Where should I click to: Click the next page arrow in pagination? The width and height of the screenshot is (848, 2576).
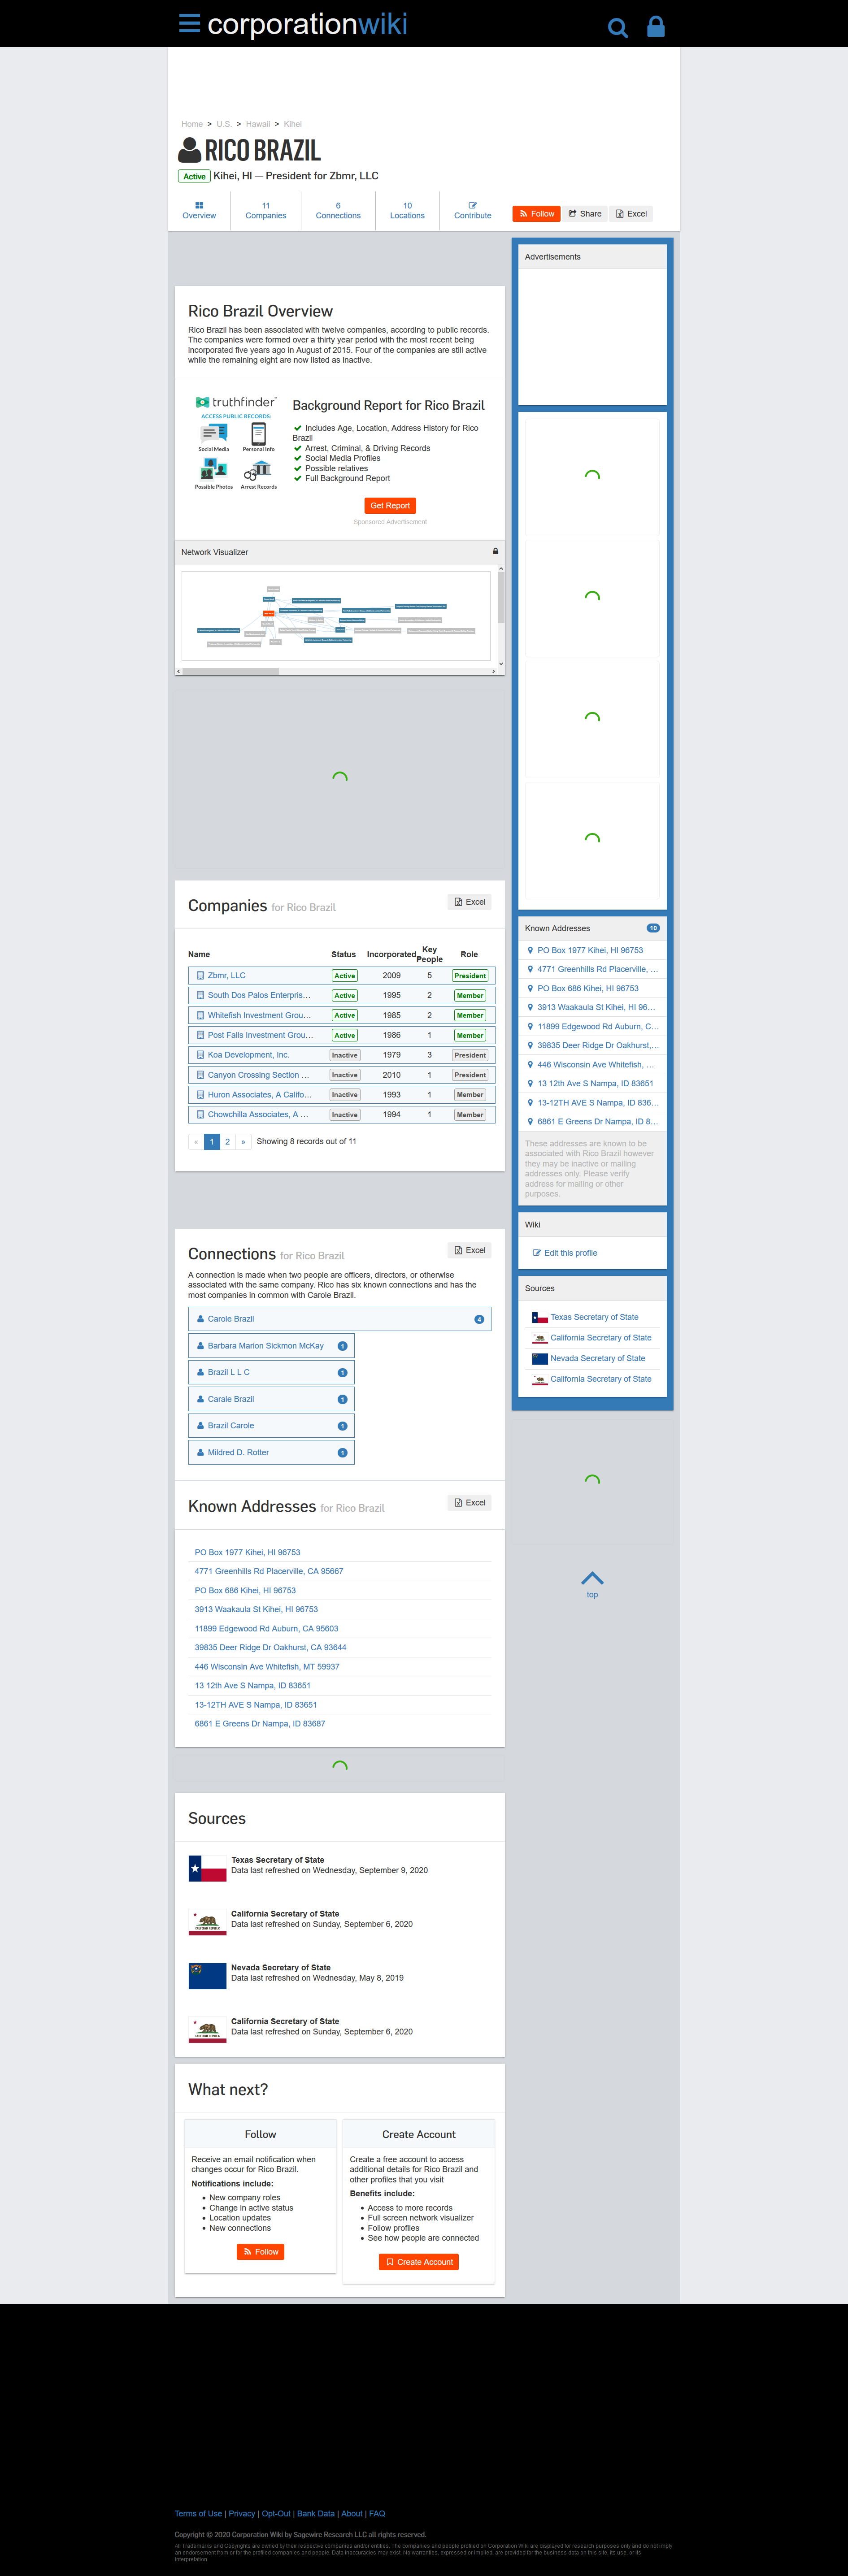click(x=243, y=1142)
